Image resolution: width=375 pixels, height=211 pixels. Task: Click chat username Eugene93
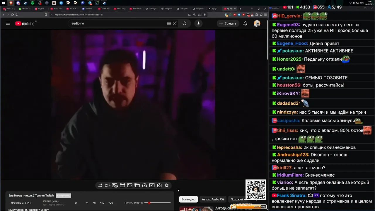[x=288, y=25]
